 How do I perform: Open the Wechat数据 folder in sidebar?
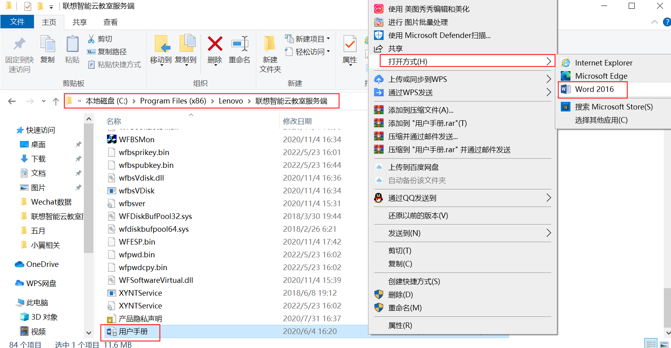(51, 202)
